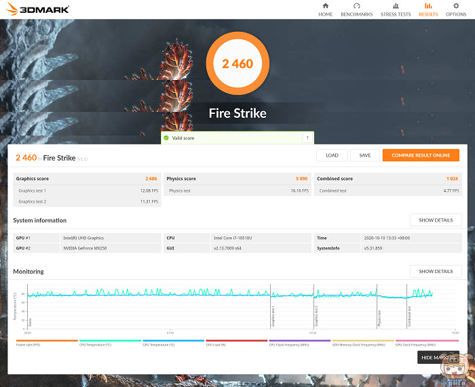This screenshot has height=387, width=475.
Task: Click the Save result button
Action: point(365,155)
